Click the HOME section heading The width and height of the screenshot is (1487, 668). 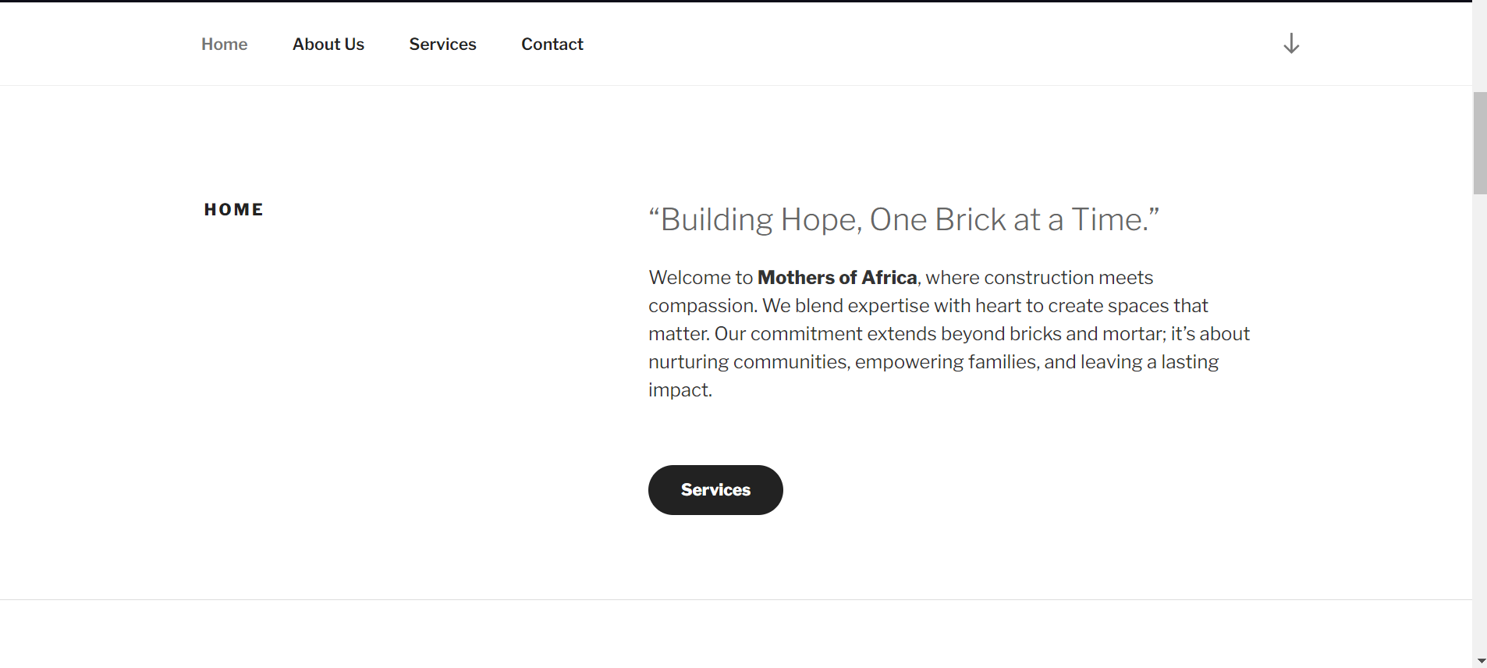click(x=233, y=210)
